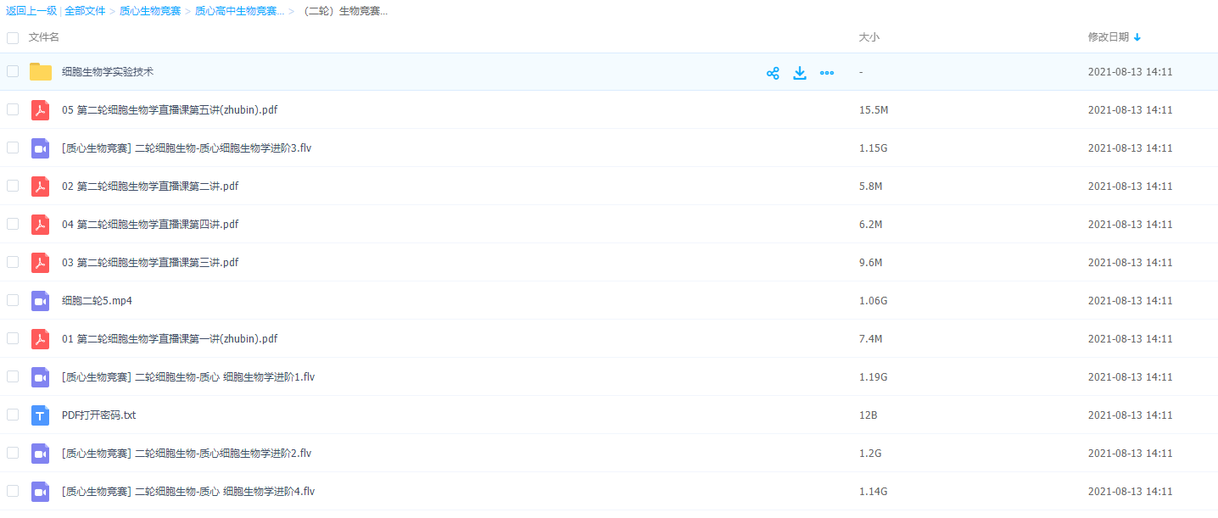Click 返回上一级 link
This screenshot has width=1218, height=518.
coord(31,11)
